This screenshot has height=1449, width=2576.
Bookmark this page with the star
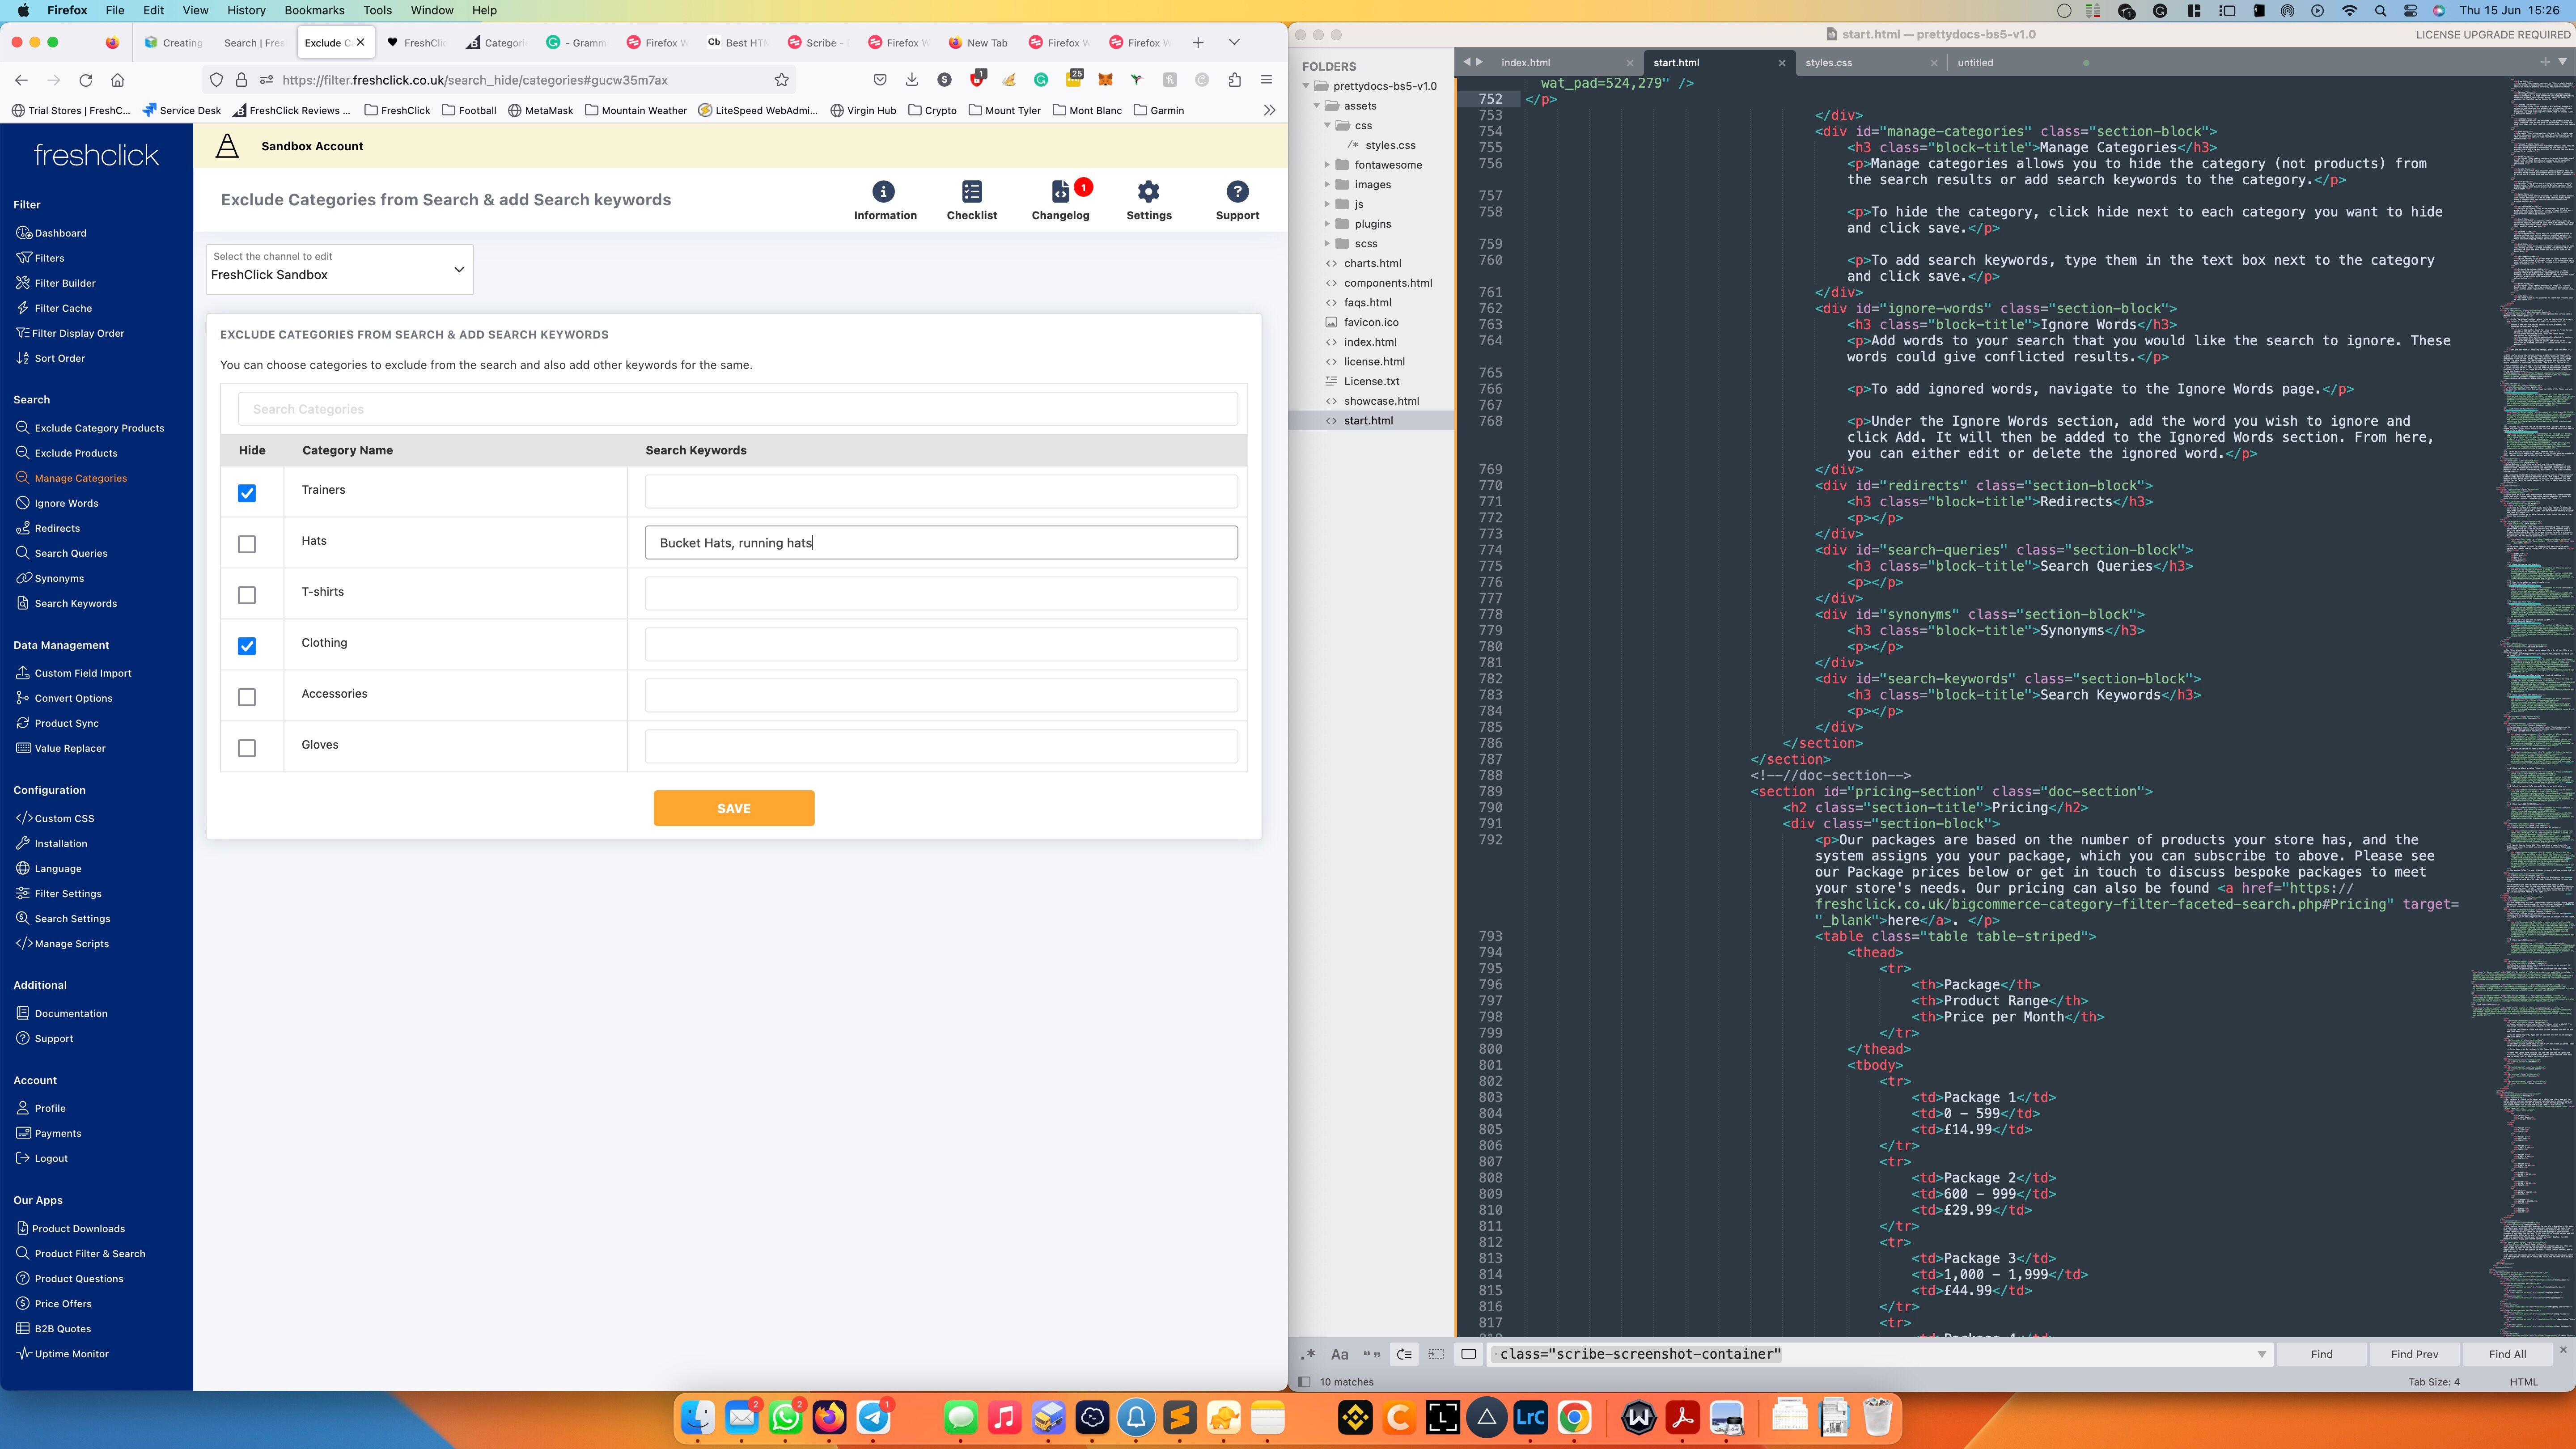pyautogui.click(x=782, y=80)
